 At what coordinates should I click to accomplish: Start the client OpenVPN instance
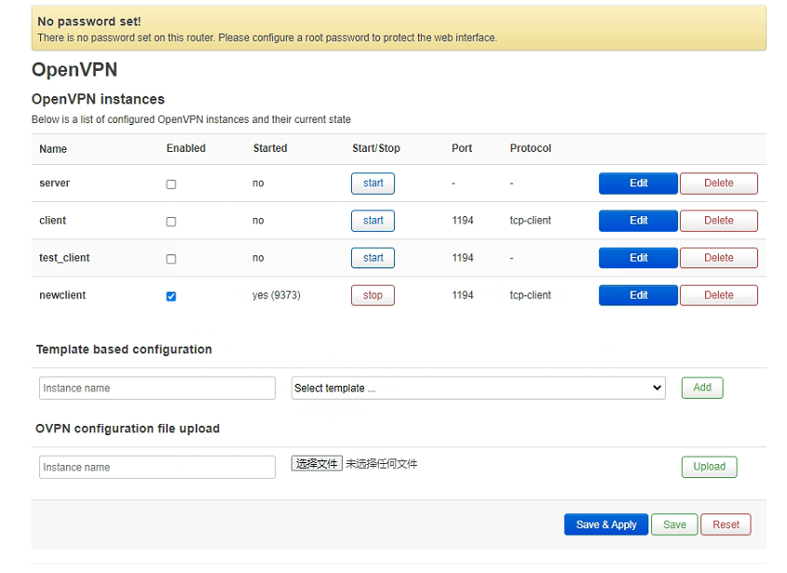pyautogui.click(x=373, y=221)
